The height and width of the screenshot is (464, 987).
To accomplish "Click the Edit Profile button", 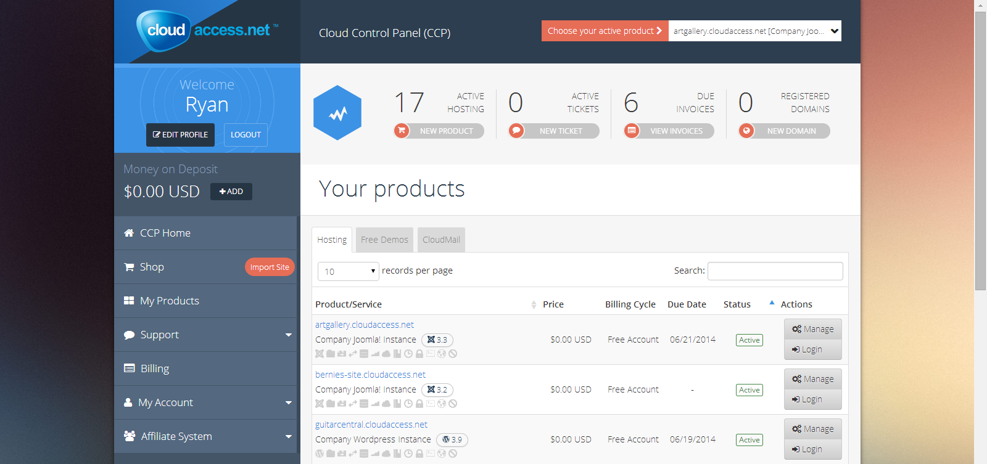I will (x=180, y=135).
